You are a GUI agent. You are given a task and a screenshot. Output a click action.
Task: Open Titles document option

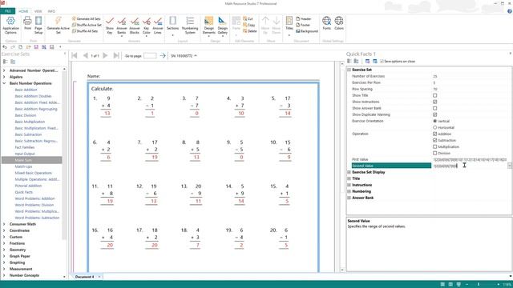[x=289, y=26]
